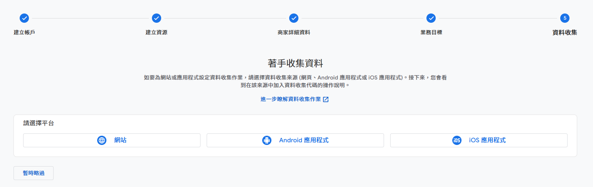Click the step 5 number circle
Viewport: 593px width, 187px height.
pyautogui.click(x=565, y=18)
